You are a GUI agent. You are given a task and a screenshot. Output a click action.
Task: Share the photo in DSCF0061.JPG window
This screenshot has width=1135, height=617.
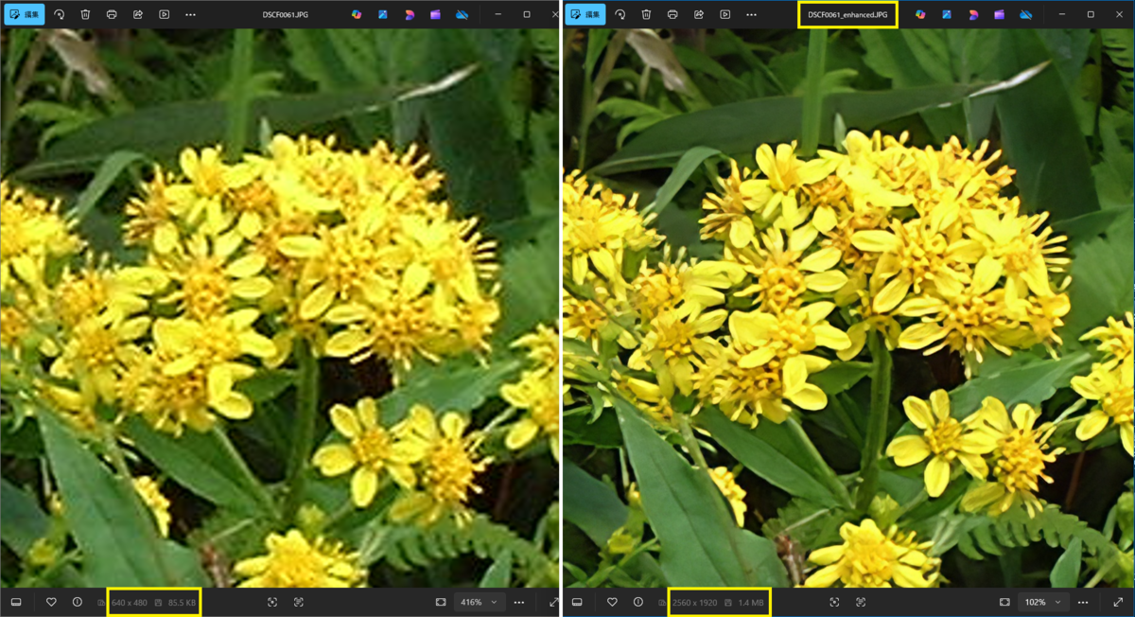(138, 14)
